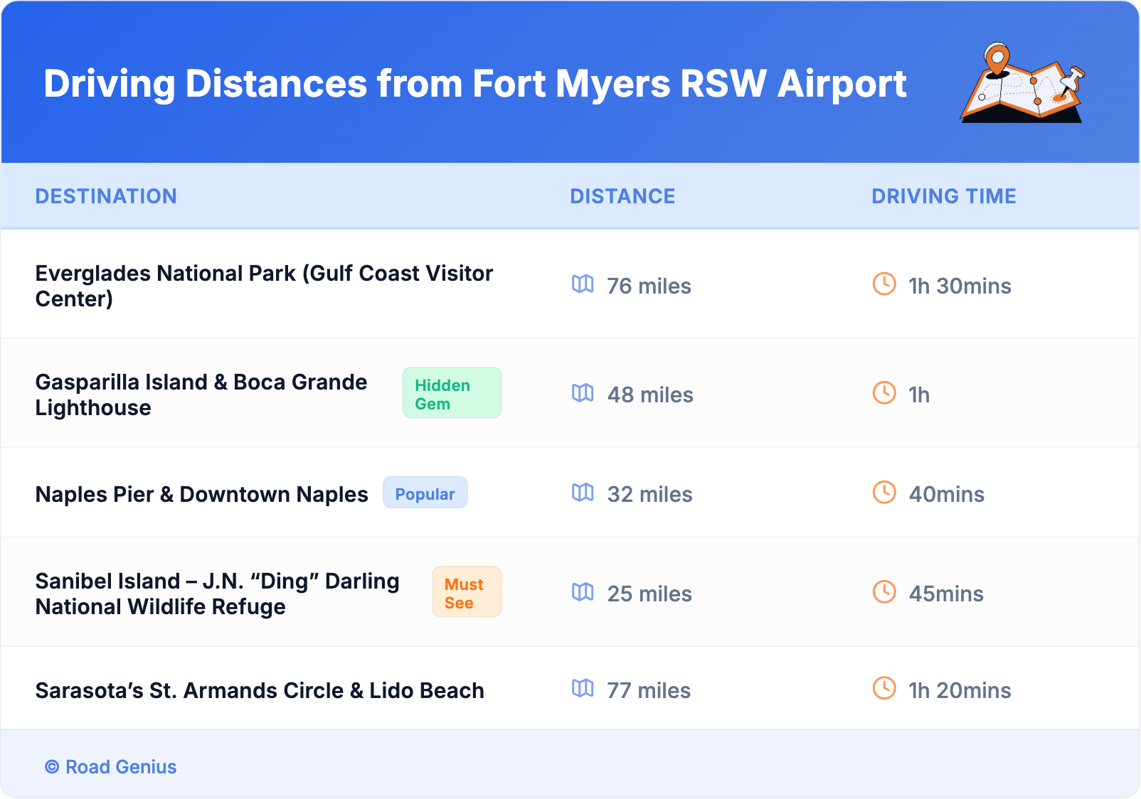The width and height of the screenshot is (1141, 799).
Task: Select the Must See badge
Action: point(466,592)
